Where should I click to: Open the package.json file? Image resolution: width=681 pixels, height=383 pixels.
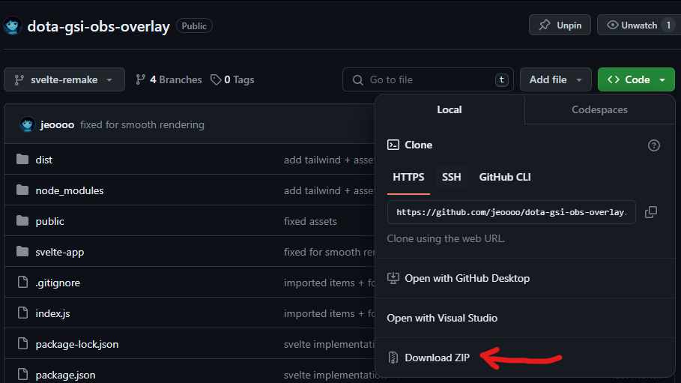[66, 376]
